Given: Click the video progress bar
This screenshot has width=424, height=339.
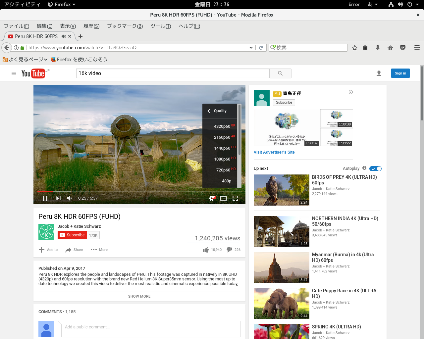Looking at the screenshot, I should [x=132, y=192].
